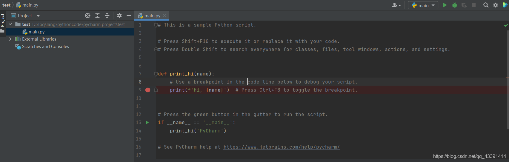This screenshot has height=162, width=509.
Task: Open the user account icon menu
Action: (396, 5)
